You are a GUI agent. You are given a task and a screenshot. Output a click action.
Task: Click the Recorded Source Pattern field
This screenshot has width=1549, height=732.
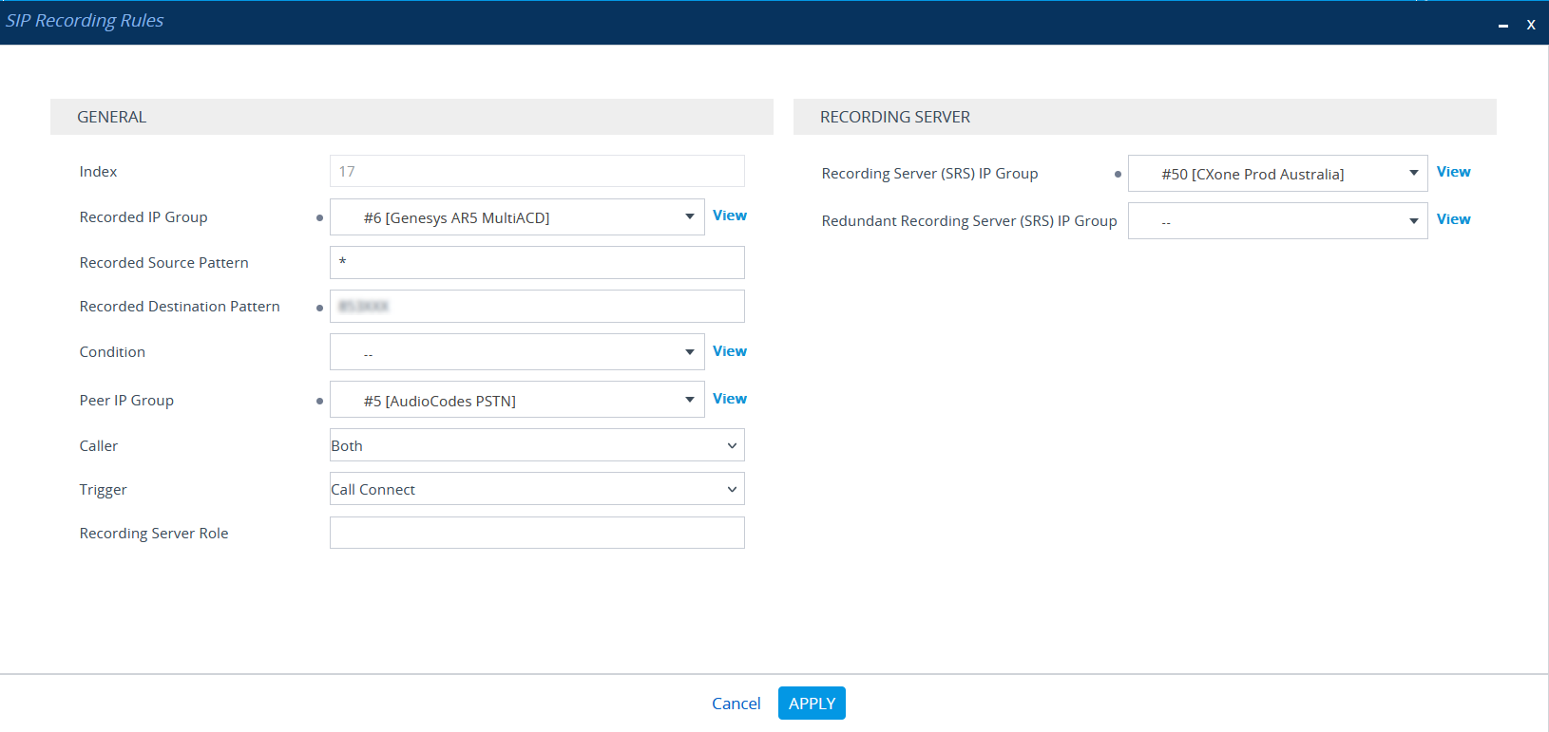click(x=536, y=263)
